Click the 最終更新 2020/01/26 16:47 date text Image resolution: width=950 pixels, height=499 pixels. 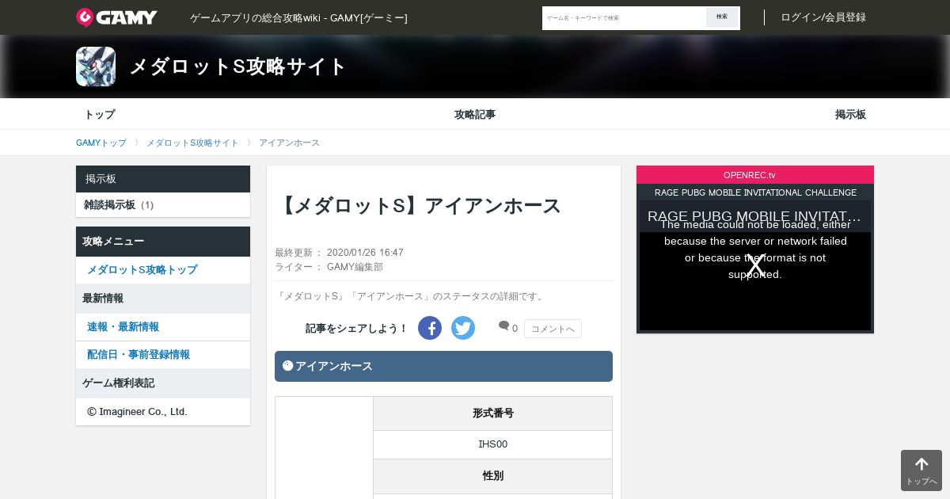pyautogui.click(x=339, y=253)
